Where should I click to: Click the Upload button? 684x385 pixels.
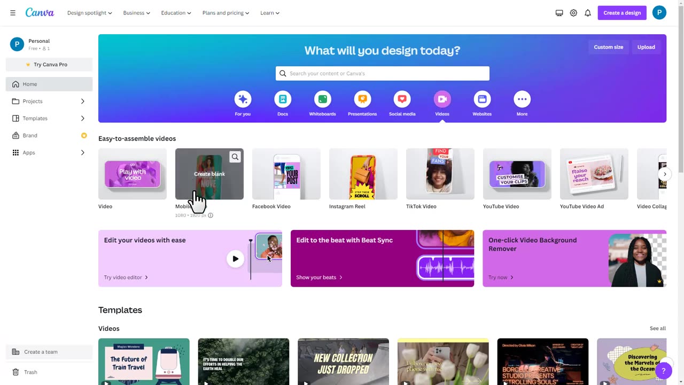pyautogui.click(x=646, y=47)
